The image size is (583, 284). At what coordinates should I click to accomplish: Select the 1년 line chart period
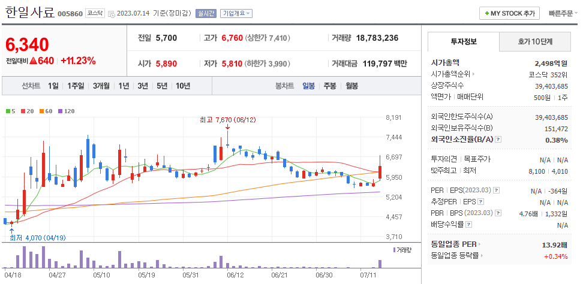(124, 86)
